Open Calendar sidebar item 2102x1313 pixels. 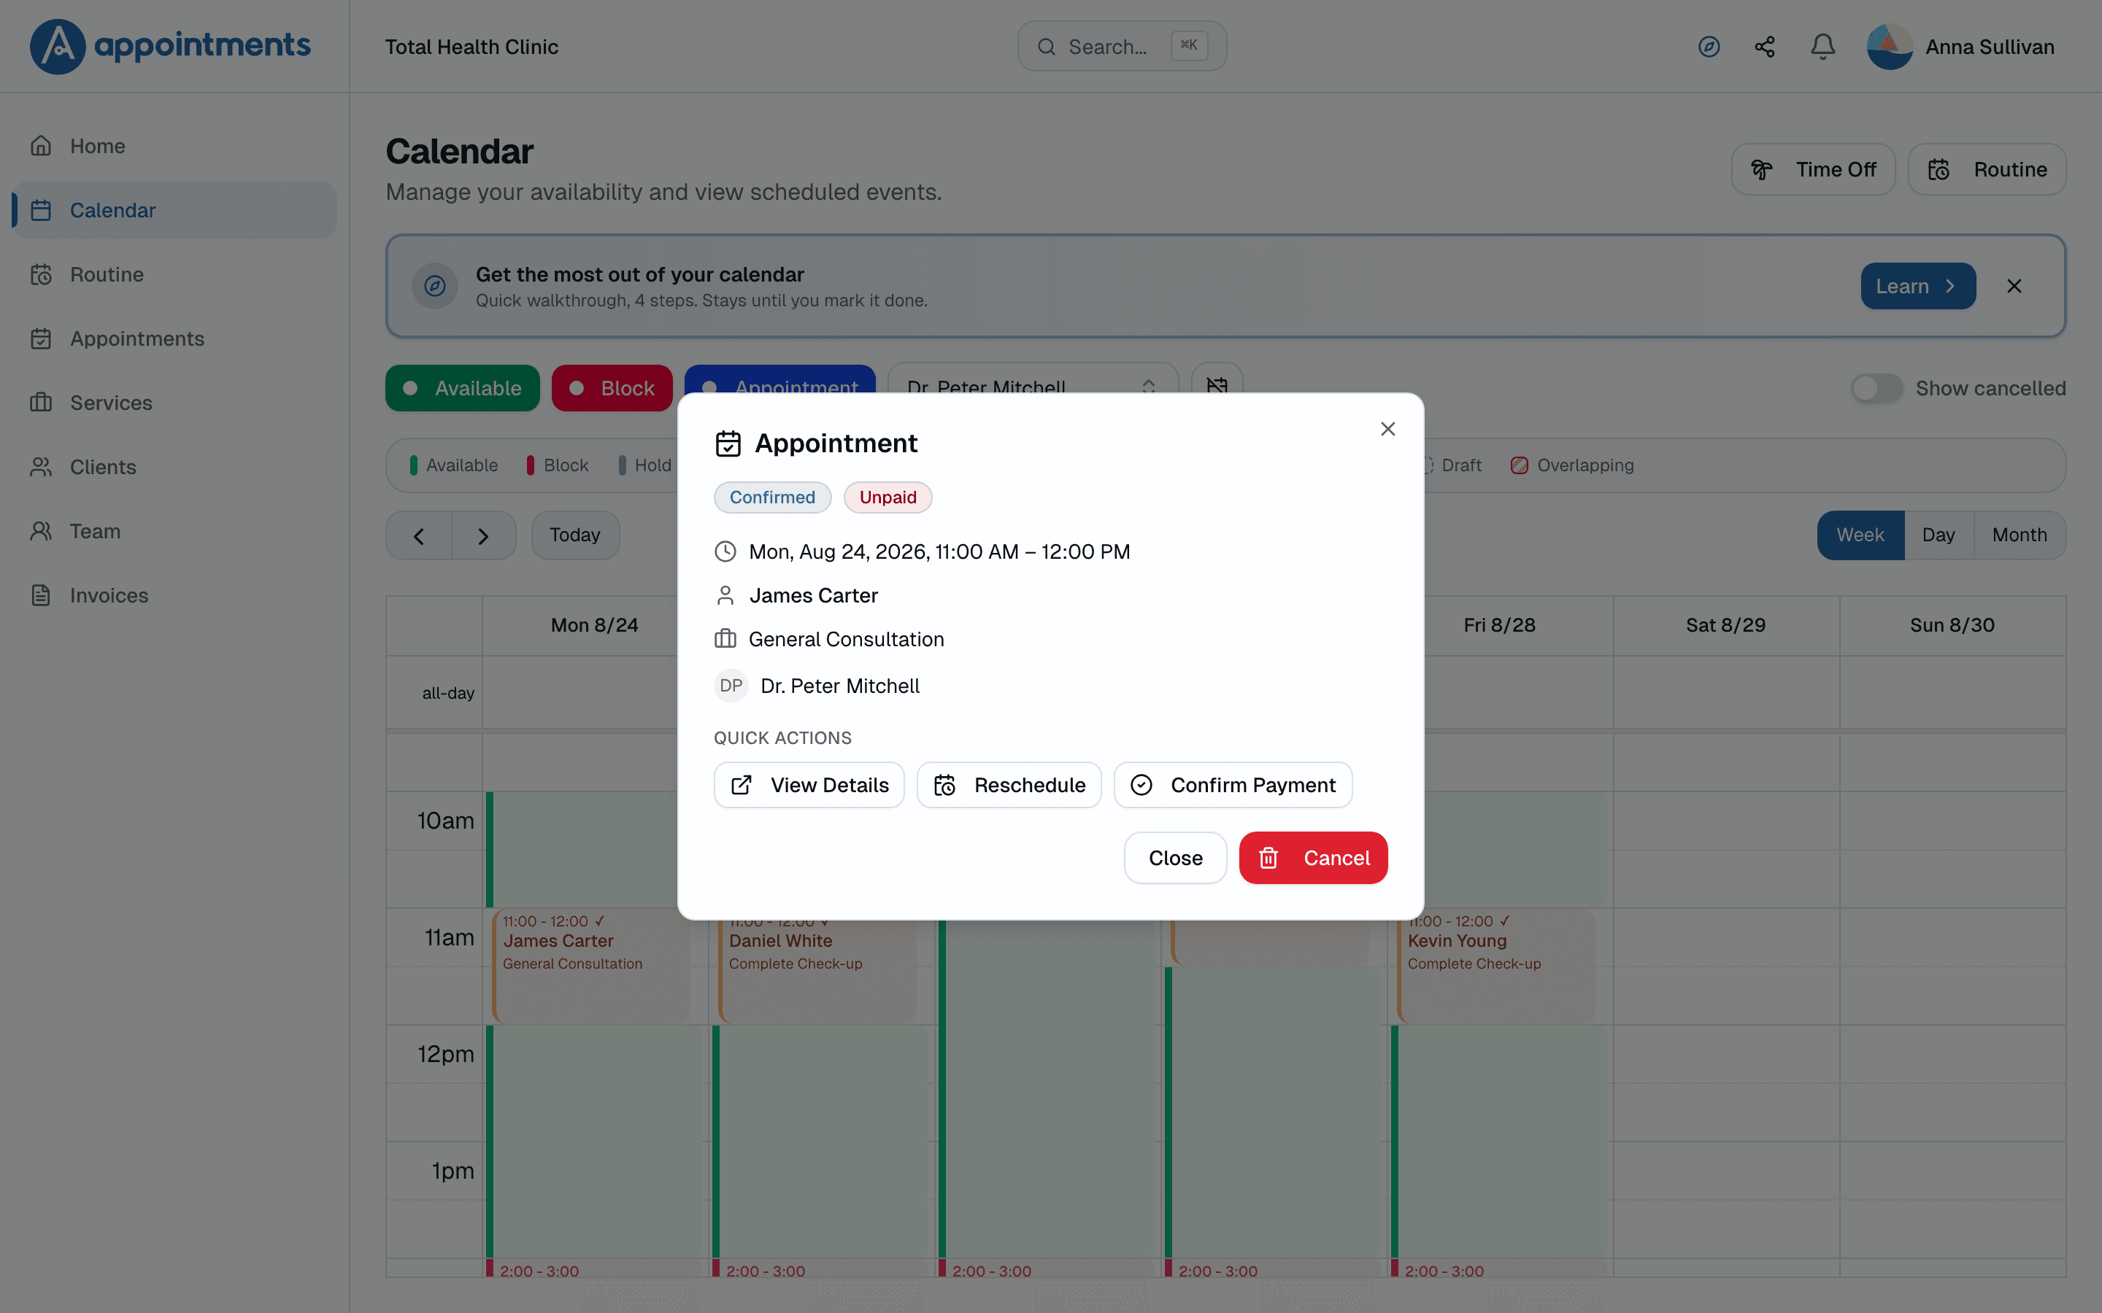(174, 210)
